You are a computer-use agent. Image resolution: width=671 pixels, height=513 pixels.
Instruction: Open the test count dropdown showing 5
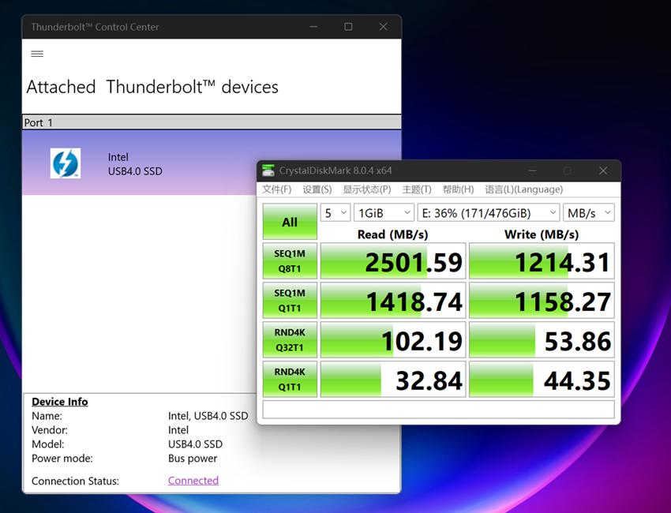pyautogui.click(x=334, y=213)
